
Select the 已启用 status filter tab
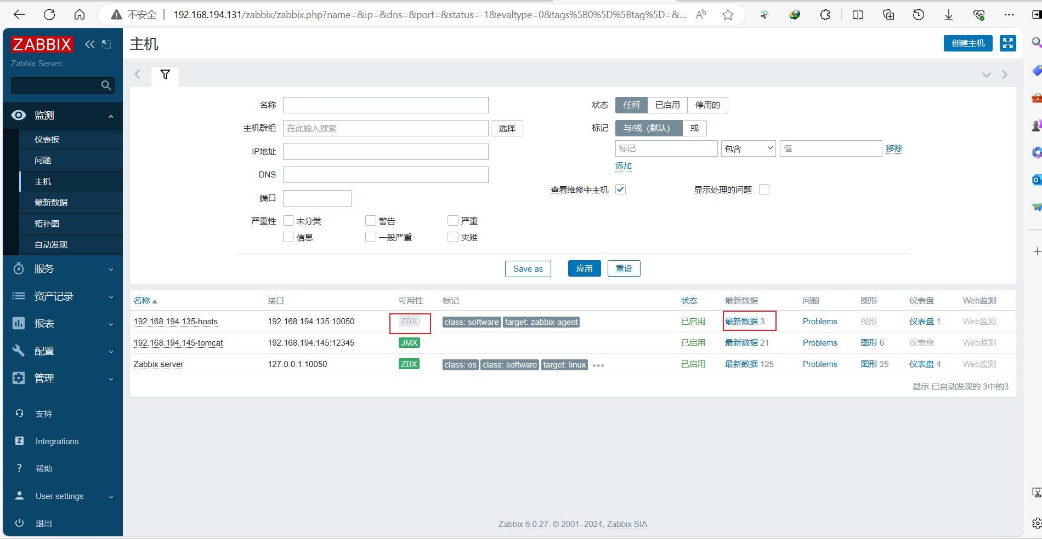[667, 105]
